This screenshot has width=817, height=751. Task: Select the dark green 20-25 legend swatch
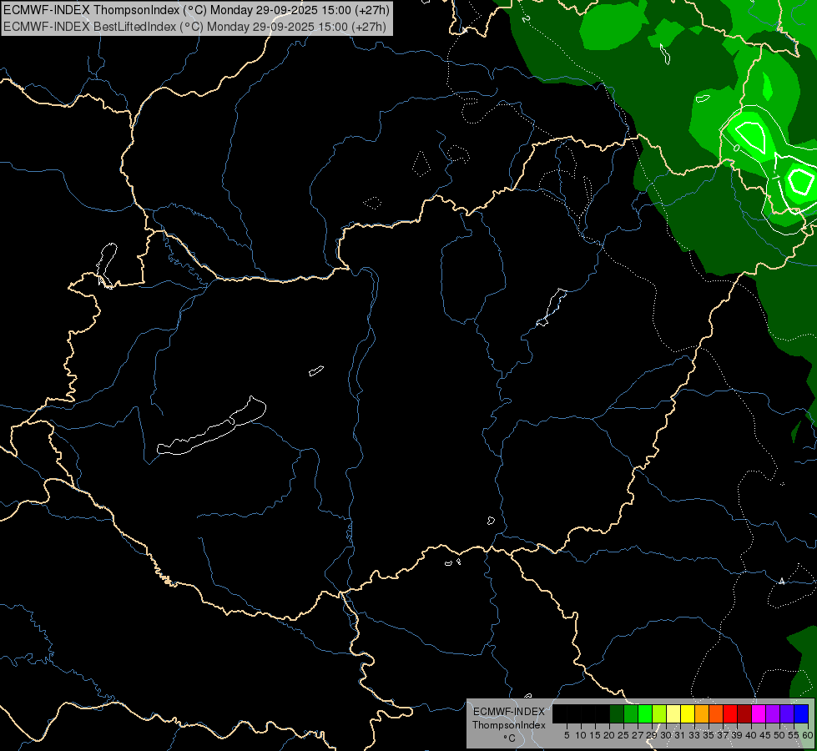click(616, 714)
